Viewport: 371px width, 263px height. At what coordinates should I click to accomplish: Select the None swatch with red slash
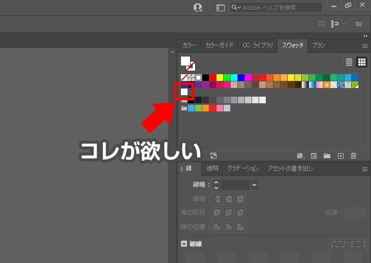184,78
